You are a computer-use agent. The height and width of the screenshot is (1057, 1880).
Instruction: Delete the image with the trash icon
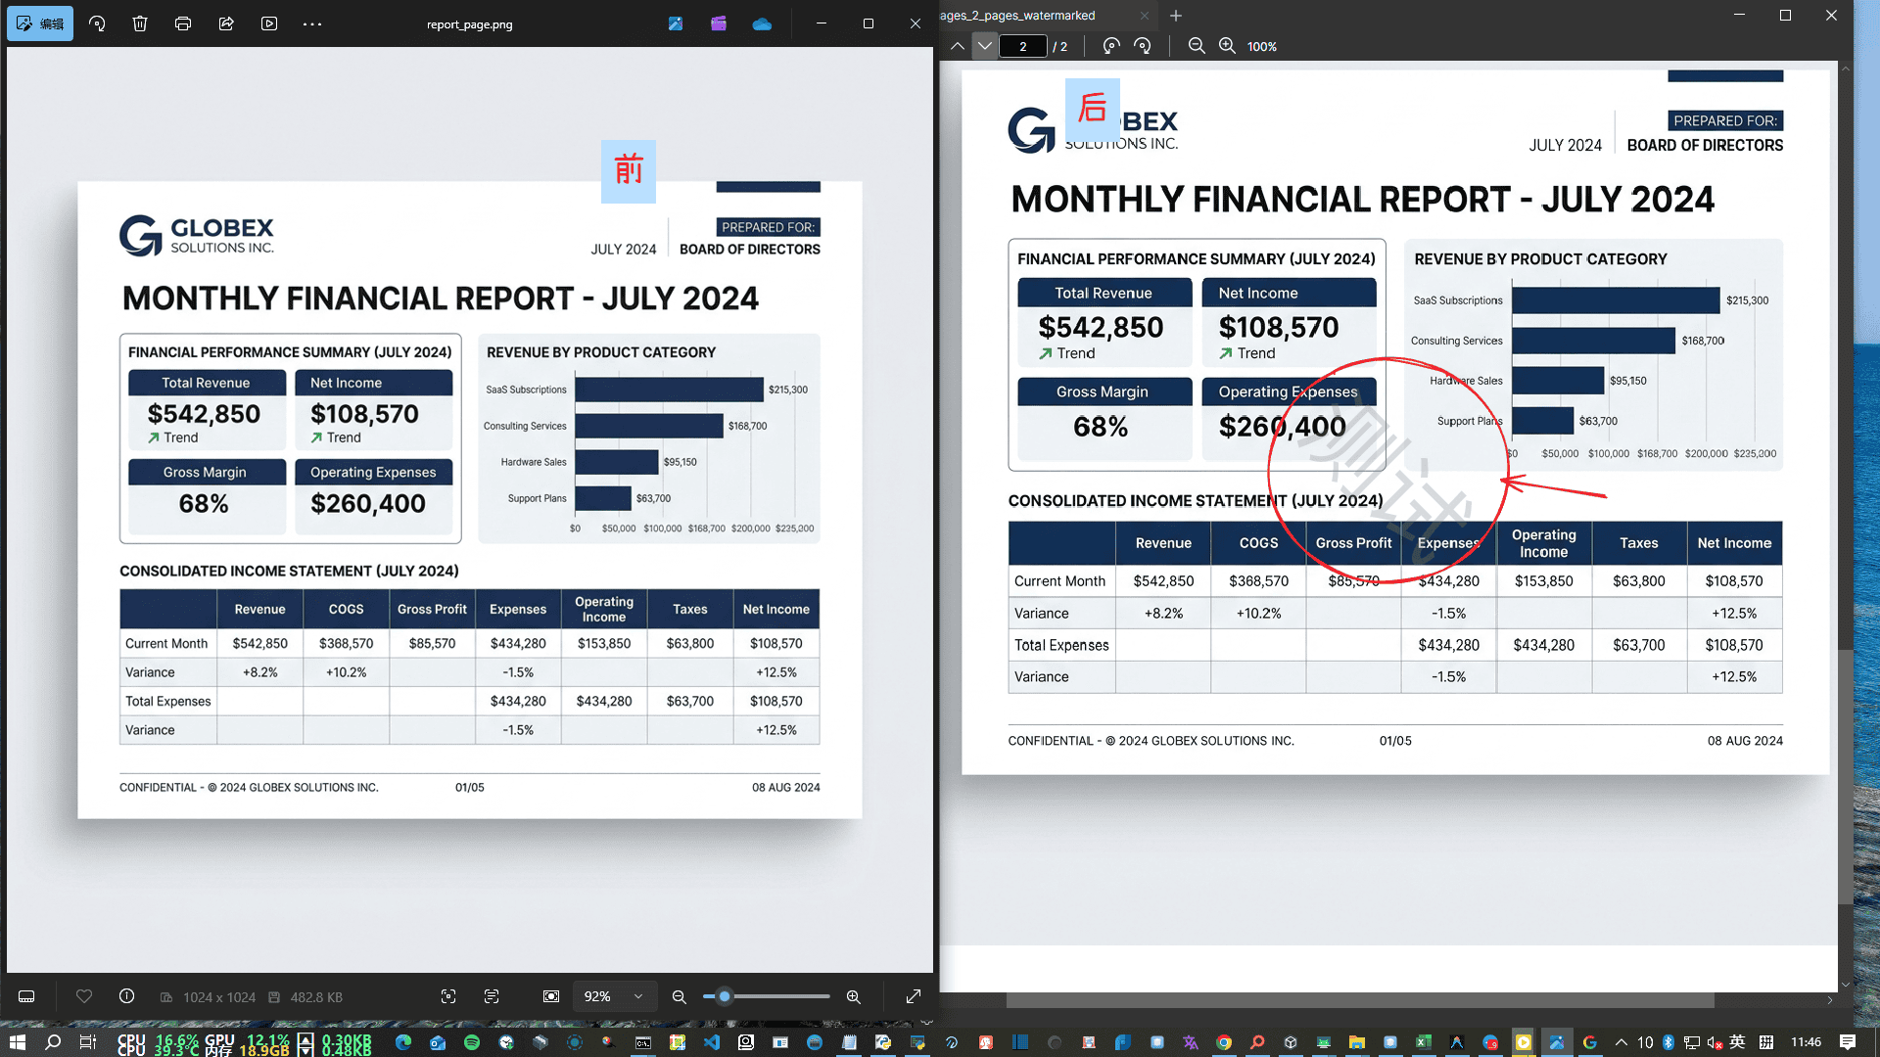(x=140, y=23)
